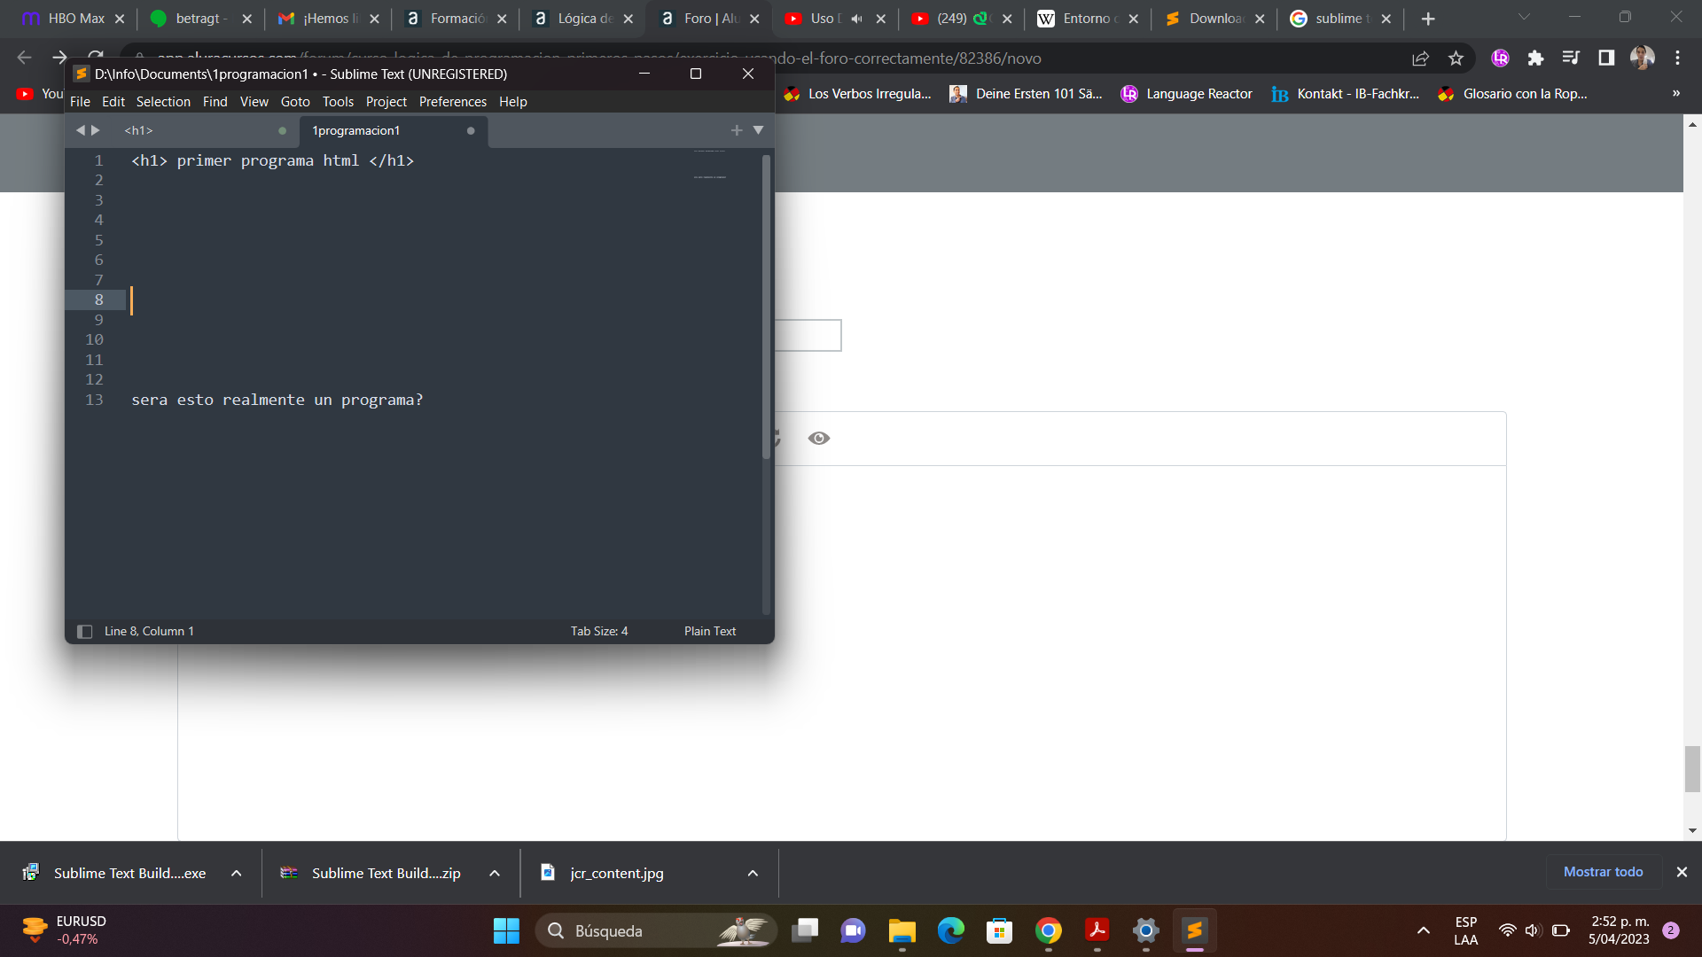Toggle the checkbox in Sublime status bar
Viewport: 1702px width, 957px height.
(85, 631)
